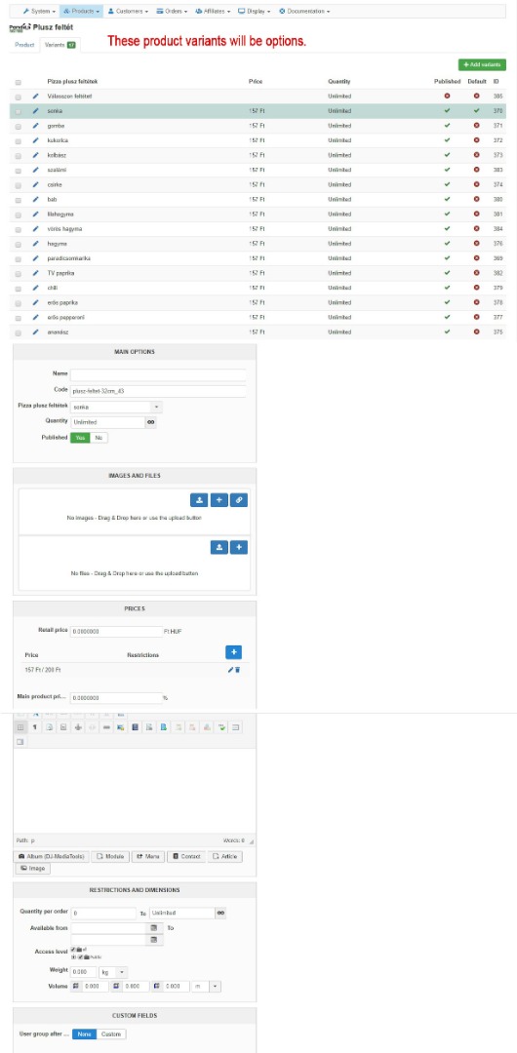Click the Module editor button
Image resolution: width=517 pixels, height=1053 pixels.
pos(109,856)
